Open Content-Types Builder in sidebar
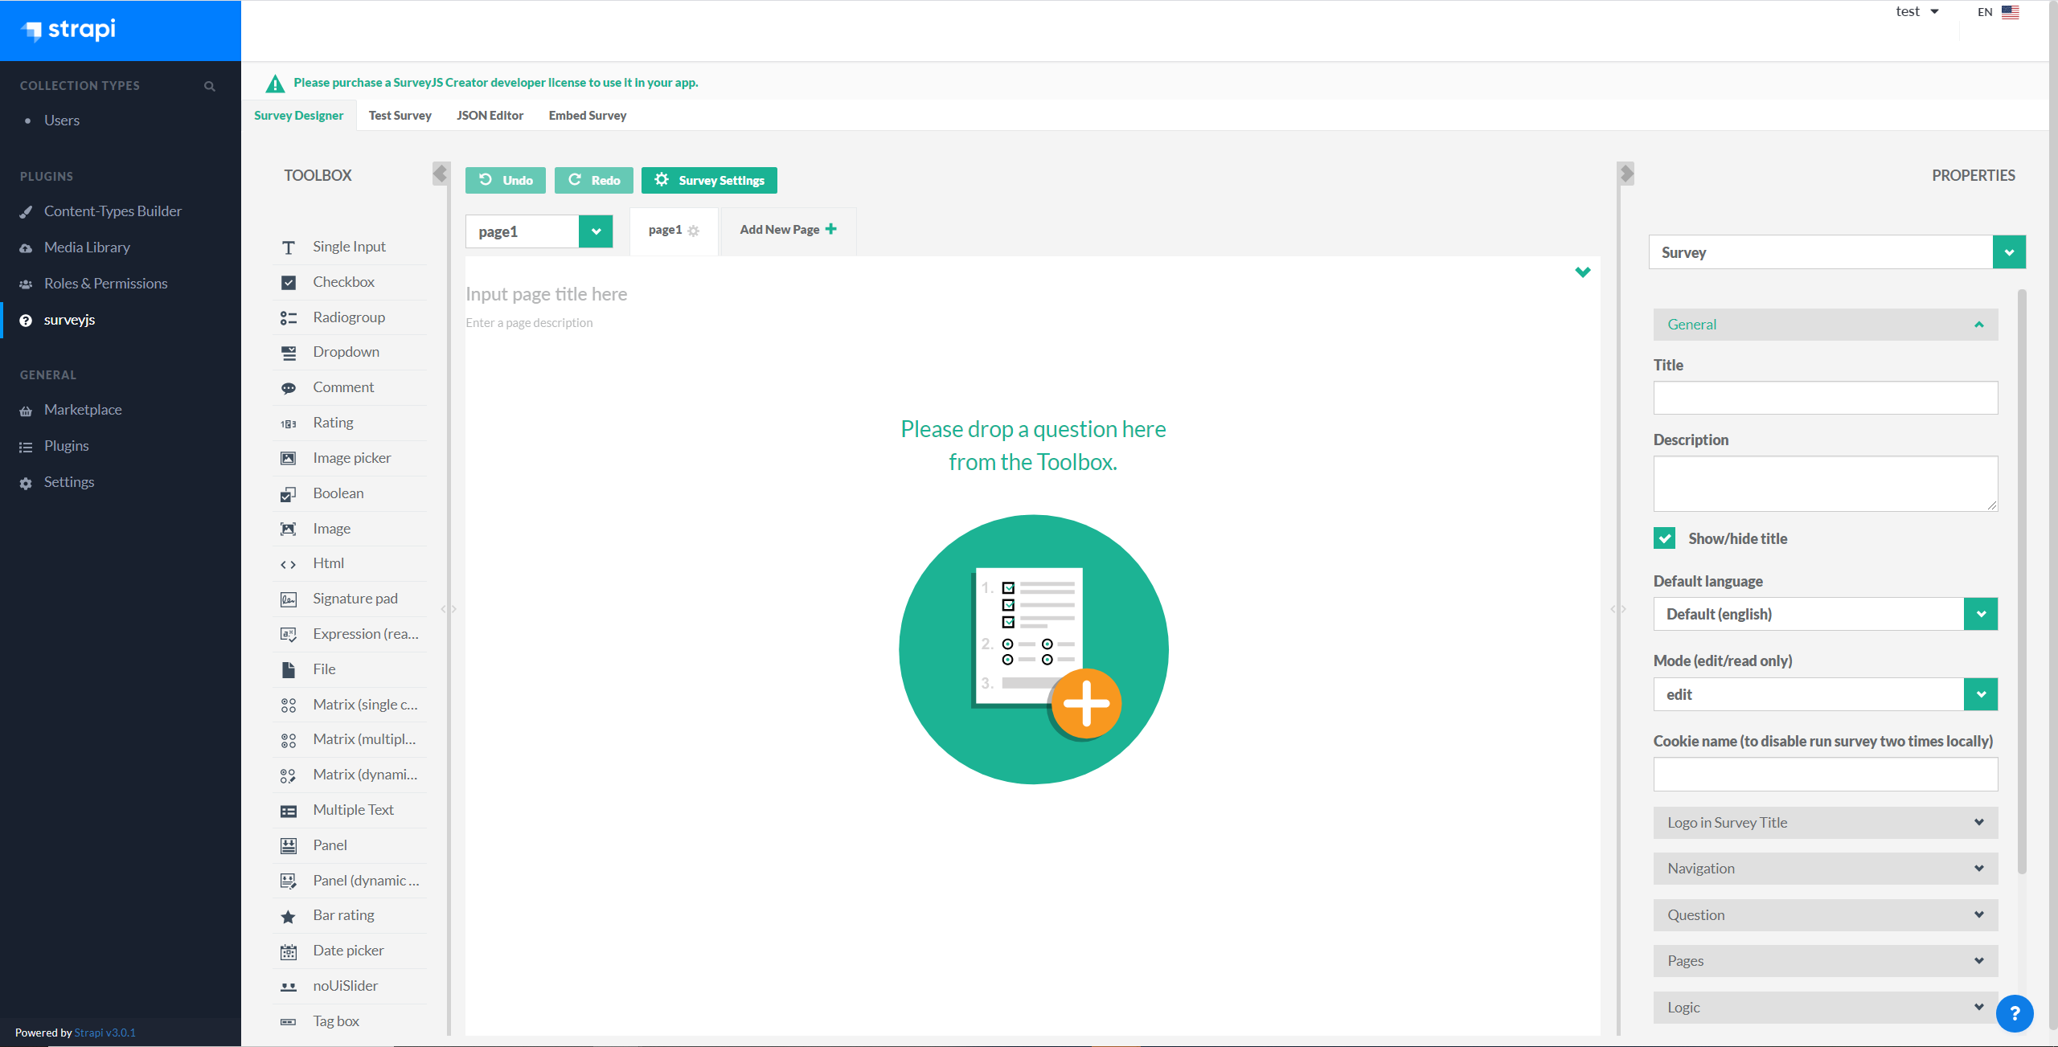This screenshot has height=1047, width=2058. 113,211
